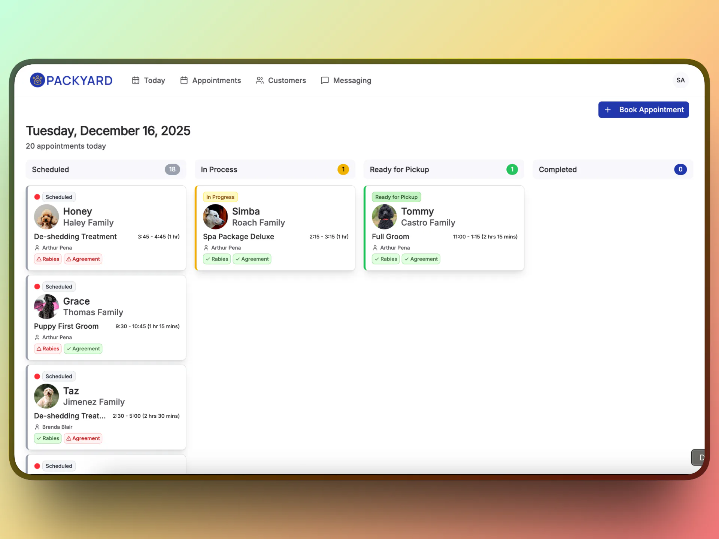Select the Customers tab in navigation
The height and width of the screenshot is (539, 719).
point(281,80)
